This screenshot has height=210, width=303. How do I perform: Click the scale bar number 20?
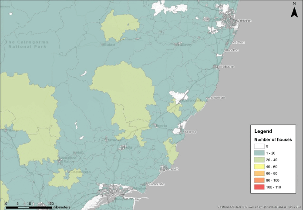coord(51,203)
